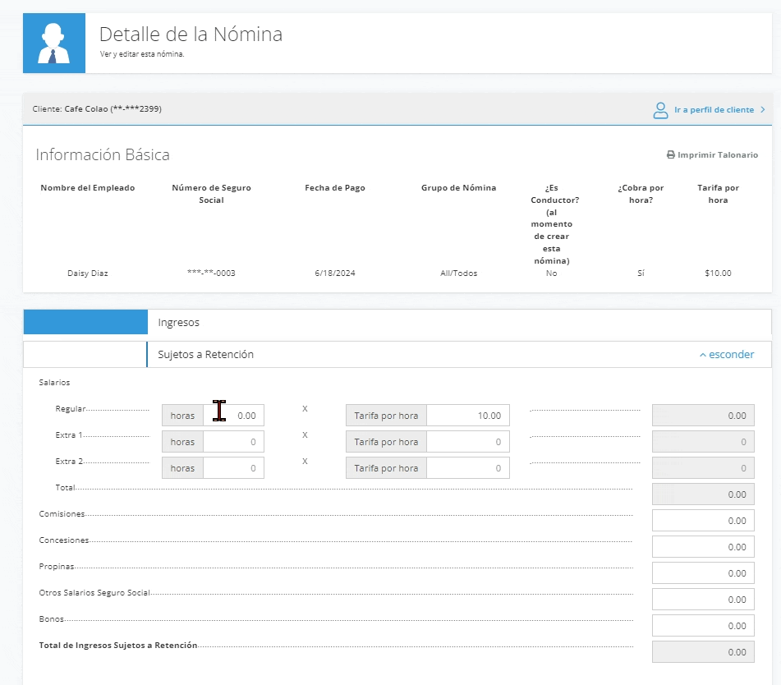Open the Ir a perfil de cliente link
Screen dimensions: 781x685
714,109
